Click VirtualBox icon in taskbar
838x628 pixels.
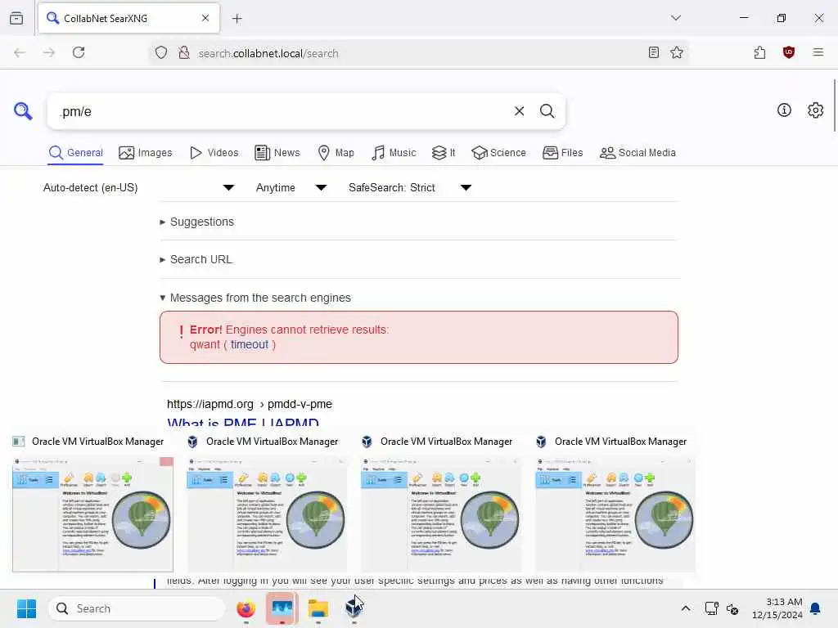pos(354,608)
